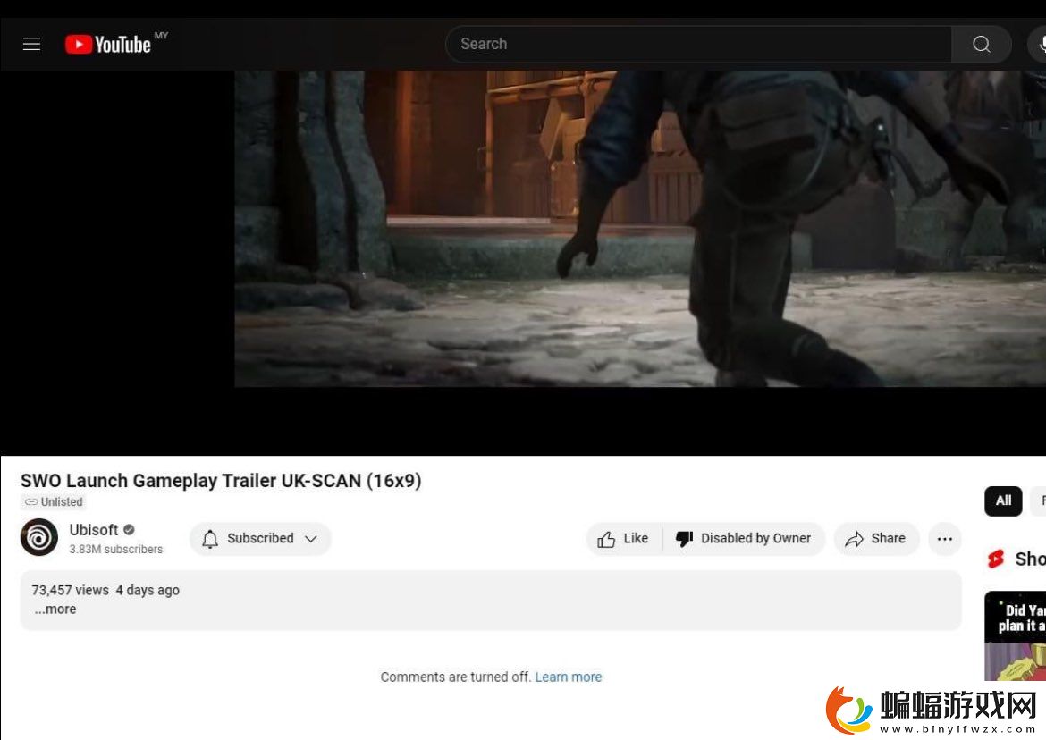Open the Ubisoft channel name link
Viewport: 1046px width, 740px height.
pyautogui.click(x=93, y=530)
